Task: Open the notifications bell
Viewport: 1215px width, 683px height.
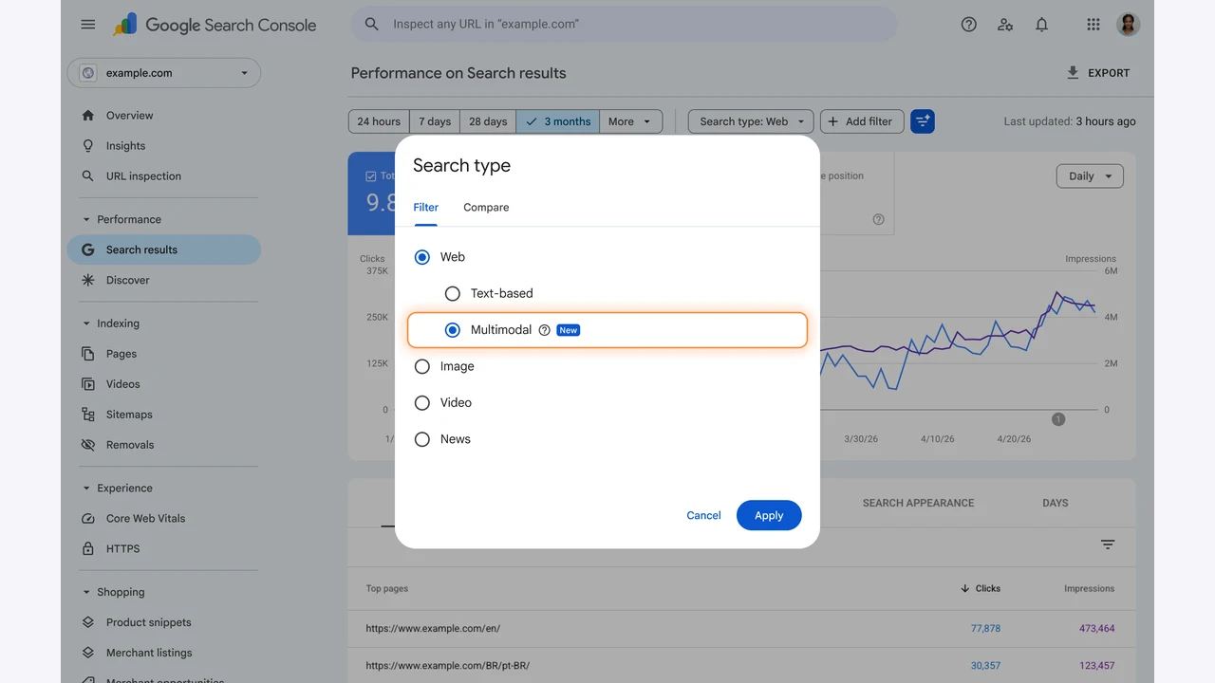Action: tap(1041, 25)
